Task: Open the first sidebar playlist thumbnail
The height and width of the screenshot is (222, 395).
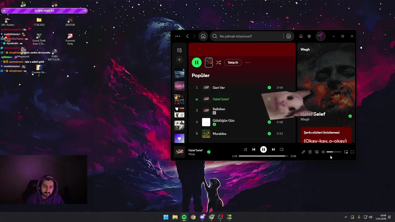Action: point(179,73)
